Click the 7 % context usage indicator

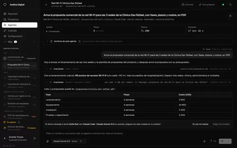pos(213,141)
